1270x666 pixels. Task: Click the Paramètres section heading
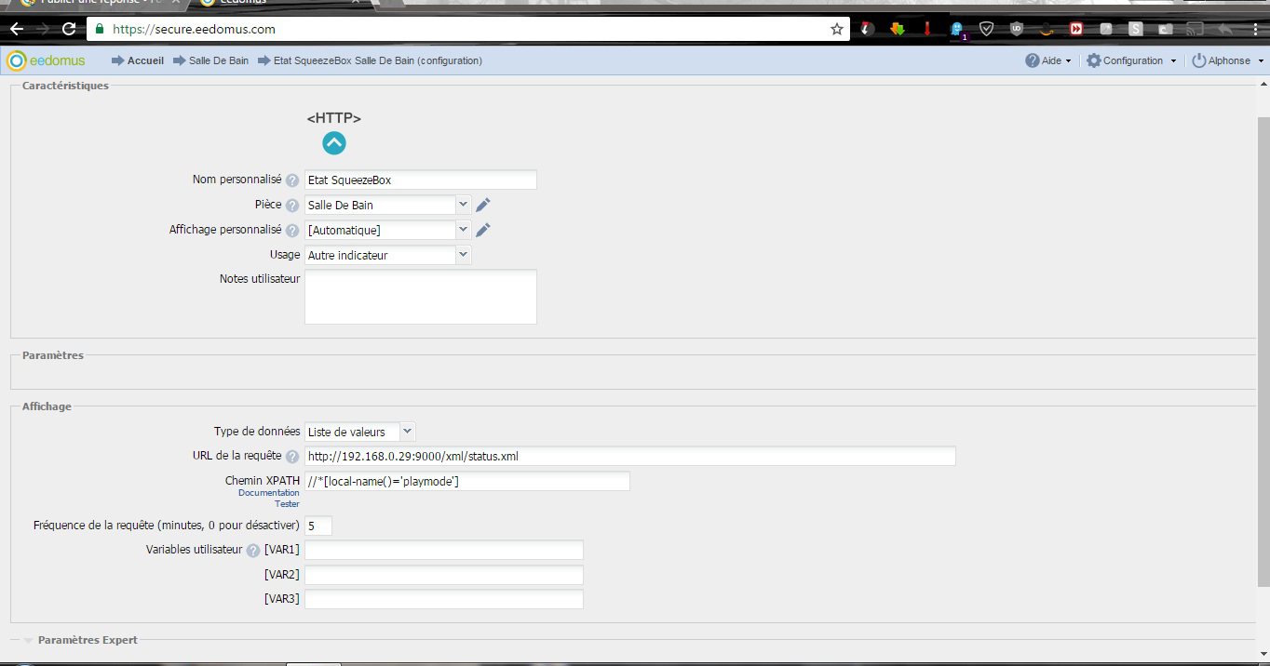pyautogui.click(x=53, y=355)
